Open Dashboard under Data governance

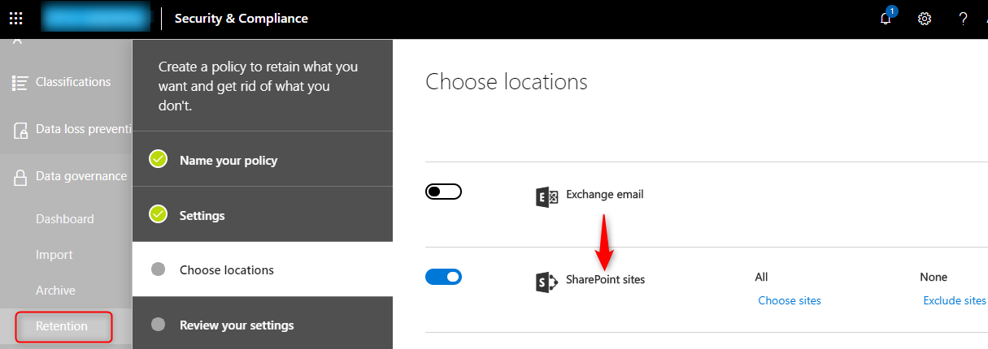[64, 219]
